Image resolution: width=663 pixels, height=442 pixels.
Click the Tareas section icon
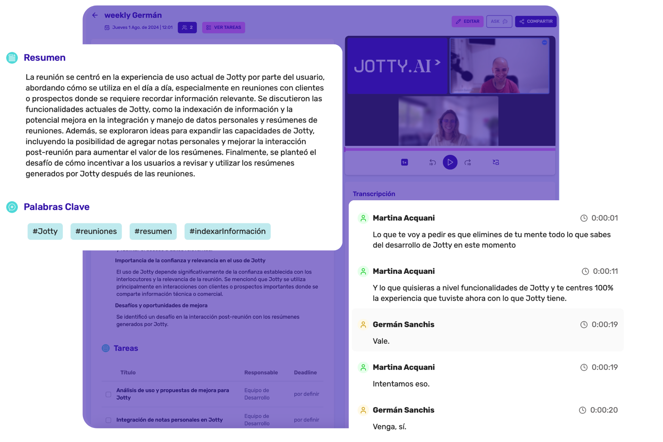point(106,348)
